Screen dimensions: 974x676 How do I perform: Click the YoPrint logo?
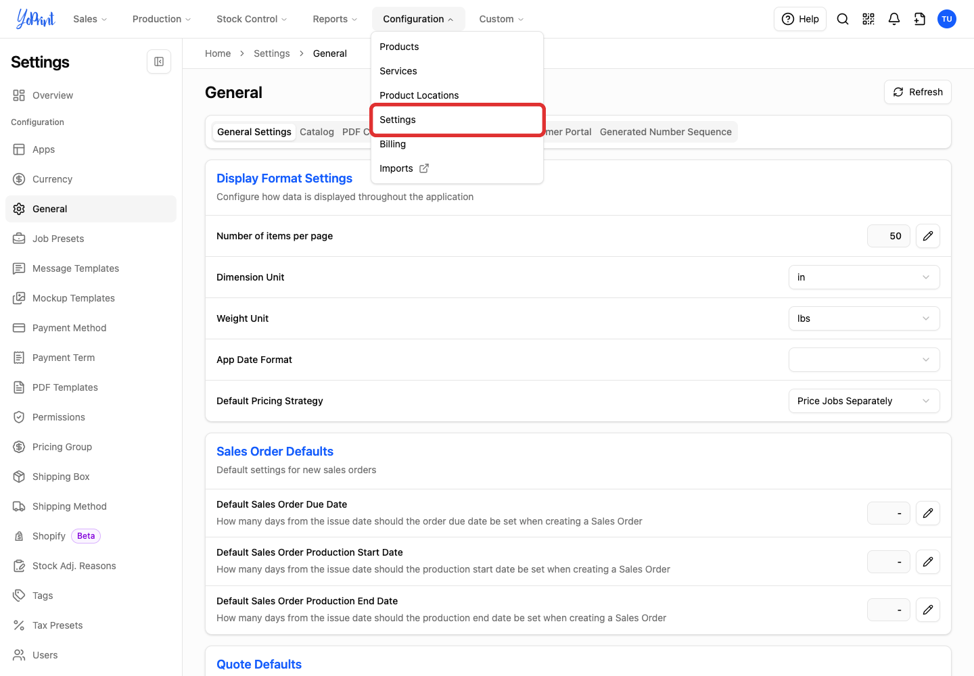click(36, 19)
